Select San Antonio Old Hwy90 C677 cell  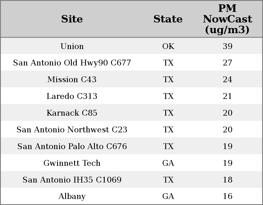[x=72, y=63]
